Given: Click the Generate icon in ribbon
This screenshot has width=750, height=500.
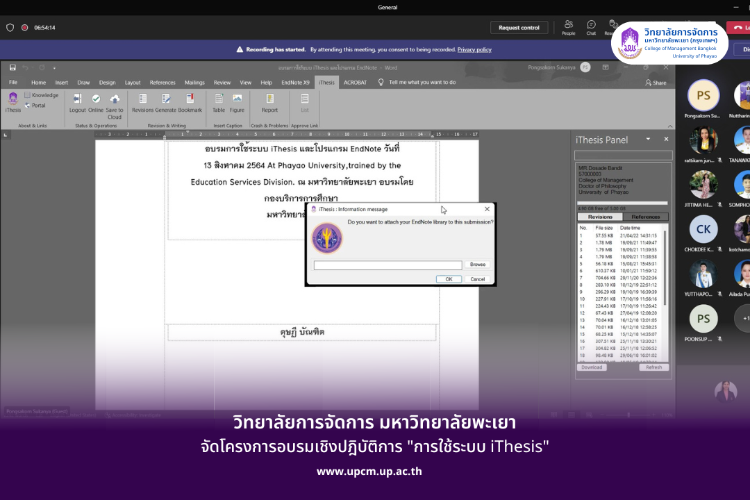Looking at the screenshot, I should point(166,99).
